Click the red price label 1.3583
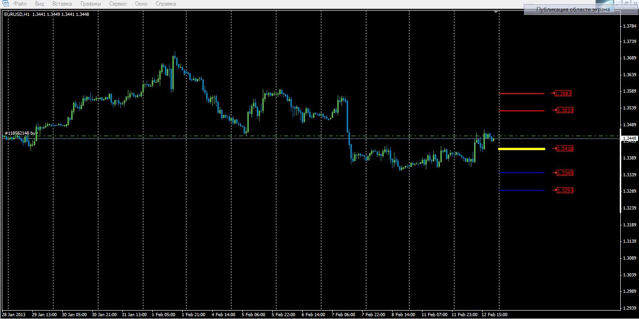The height and width of the screenshot is (319, 639). coord(563,94)
